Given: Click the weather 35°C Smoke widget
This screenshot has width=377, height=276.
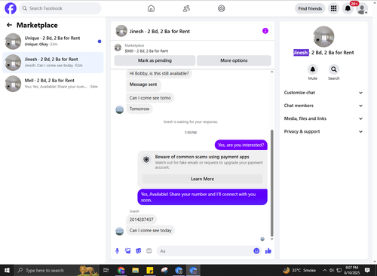Looking at the screenshot, I should tap(299, 270).
